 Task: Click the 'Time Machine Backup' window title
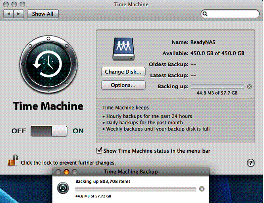click(131, 172)
